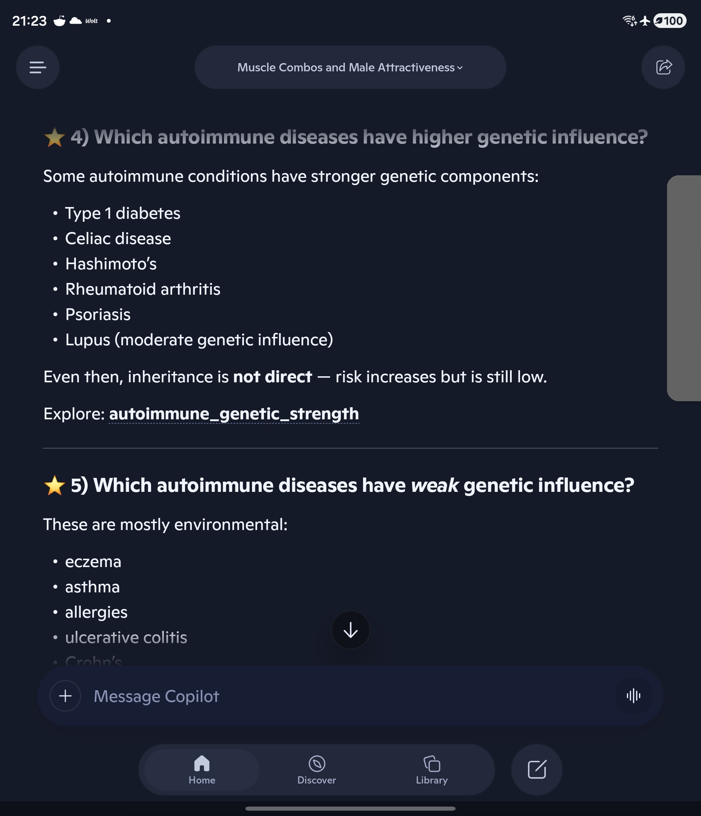
Task: Tap the Wolt notification icon
Action: (91, 21)
